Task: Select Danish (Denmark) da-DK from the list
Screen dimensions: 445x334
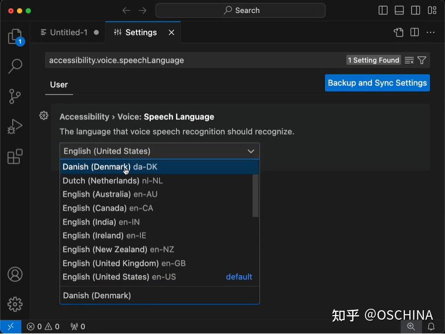Action: click(x=110, y=167)
